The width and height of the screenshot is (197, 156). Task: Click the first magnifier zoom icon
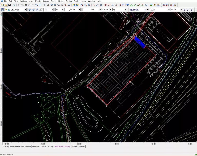[48, 5]
